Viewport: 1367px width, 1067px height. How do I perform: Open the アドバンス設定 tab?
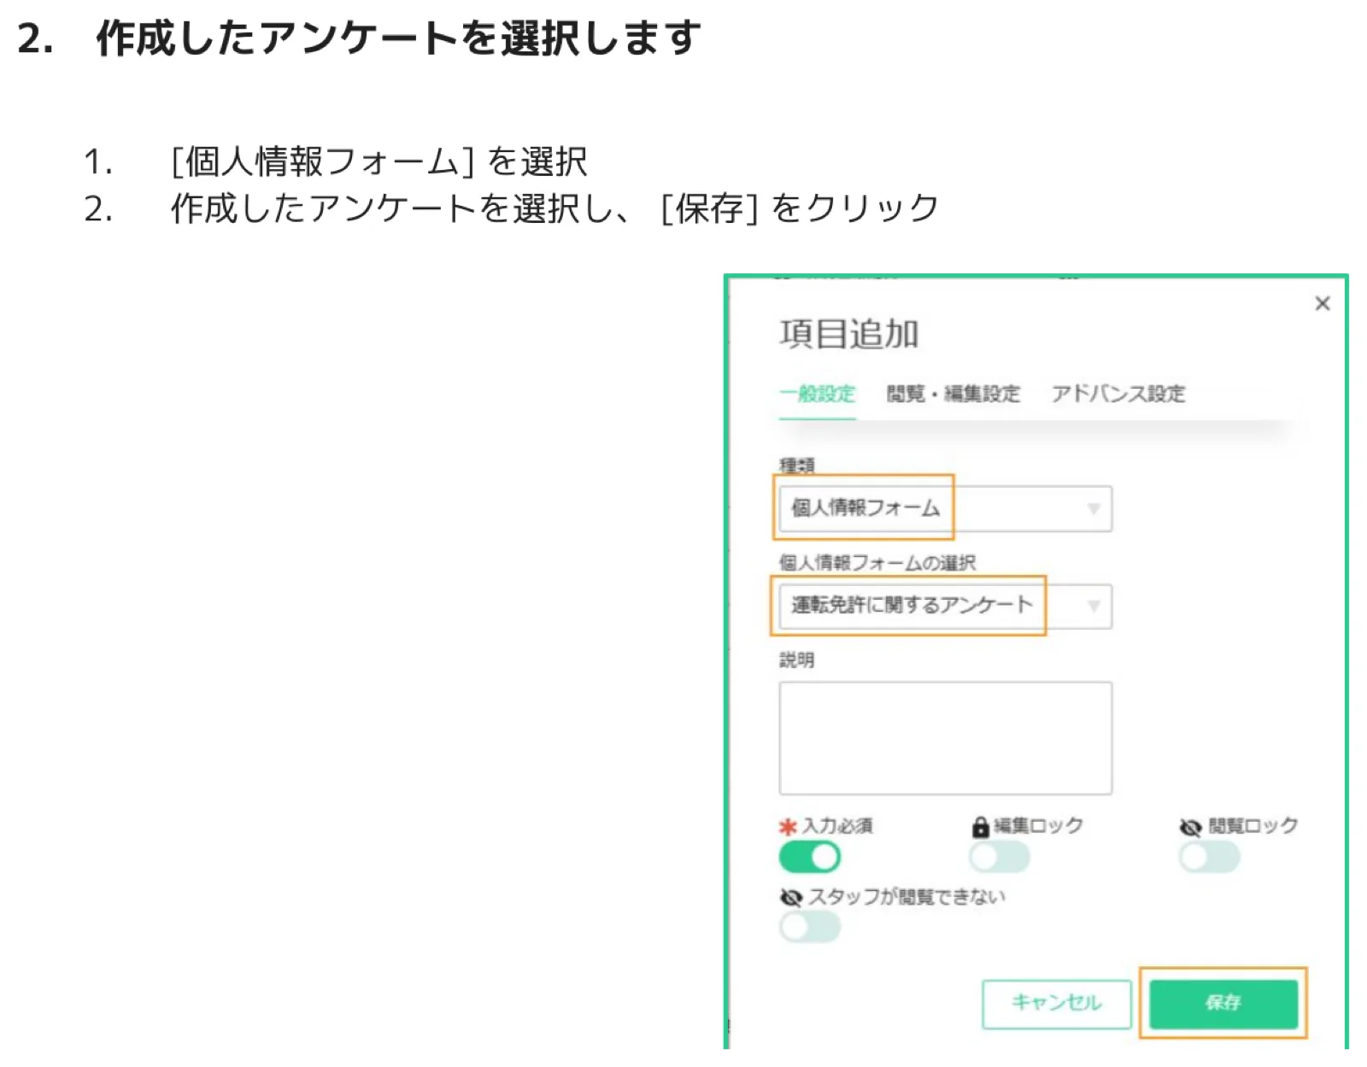pyautogui.click(x=1118, y=394)
